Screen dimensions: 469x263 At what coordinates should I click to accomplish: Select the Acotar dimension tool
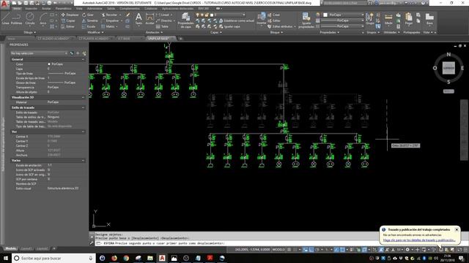[x=149, y=19]
